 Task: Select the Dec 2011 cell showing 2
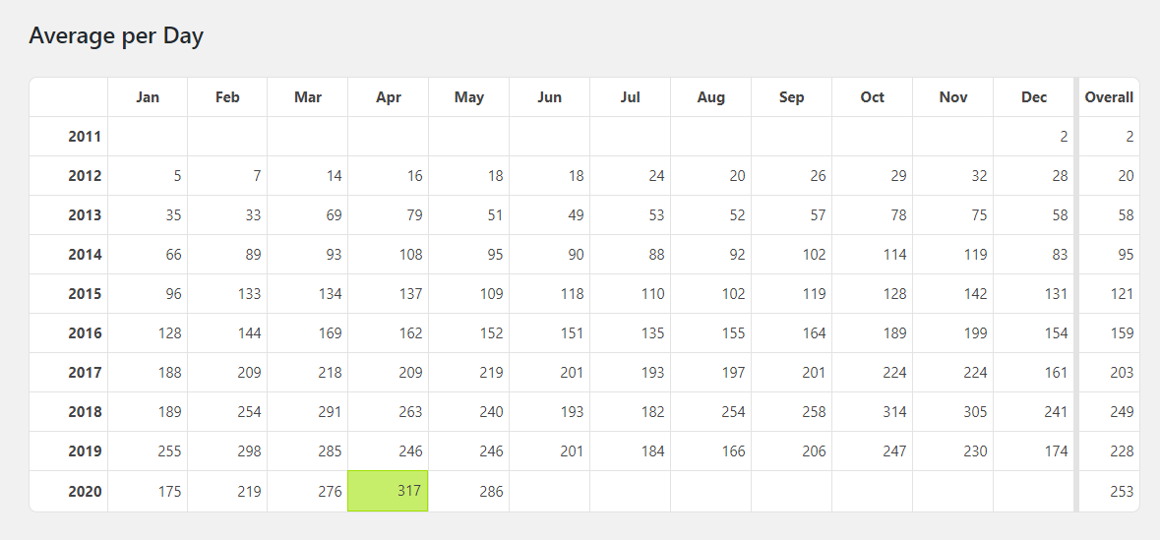(x=1033, y=136)
